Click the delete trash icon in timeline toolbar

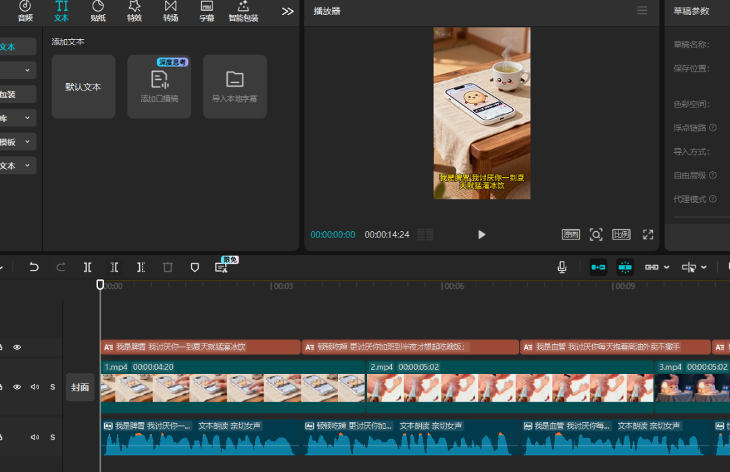168,267
